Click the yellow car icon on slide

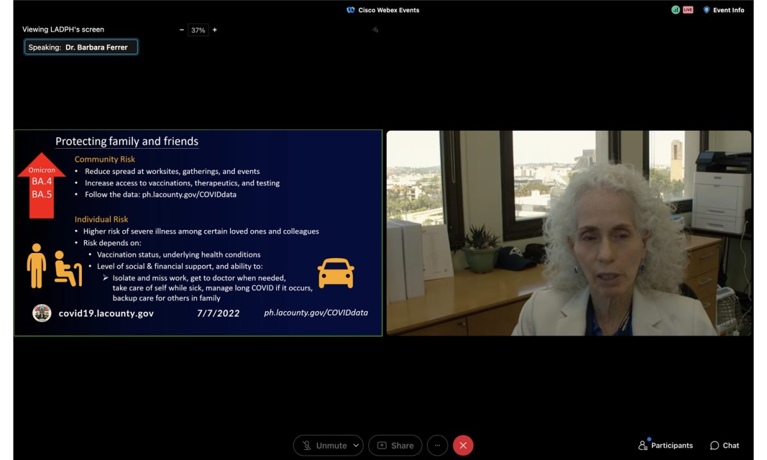coord(336,273)
